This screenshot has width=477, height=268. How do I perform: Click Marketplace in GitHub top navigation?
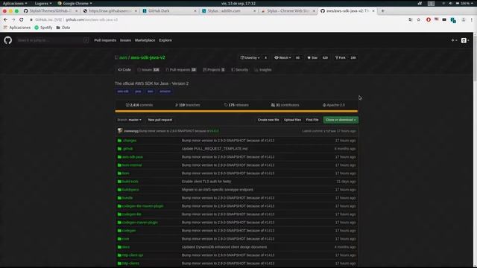click(x=145, y=40)
